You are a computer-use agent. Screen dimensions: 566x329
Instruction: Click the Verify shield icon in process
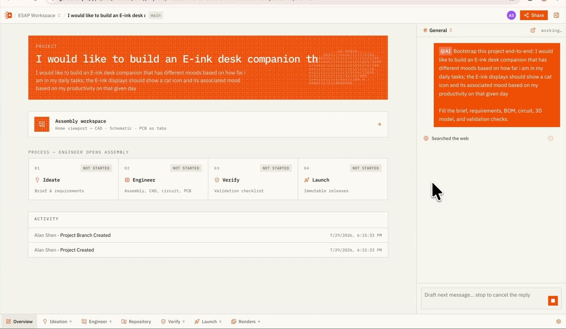[x=217, y=180]
